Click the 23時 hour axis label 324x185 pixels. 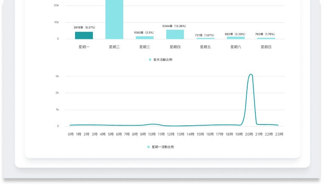279,134
